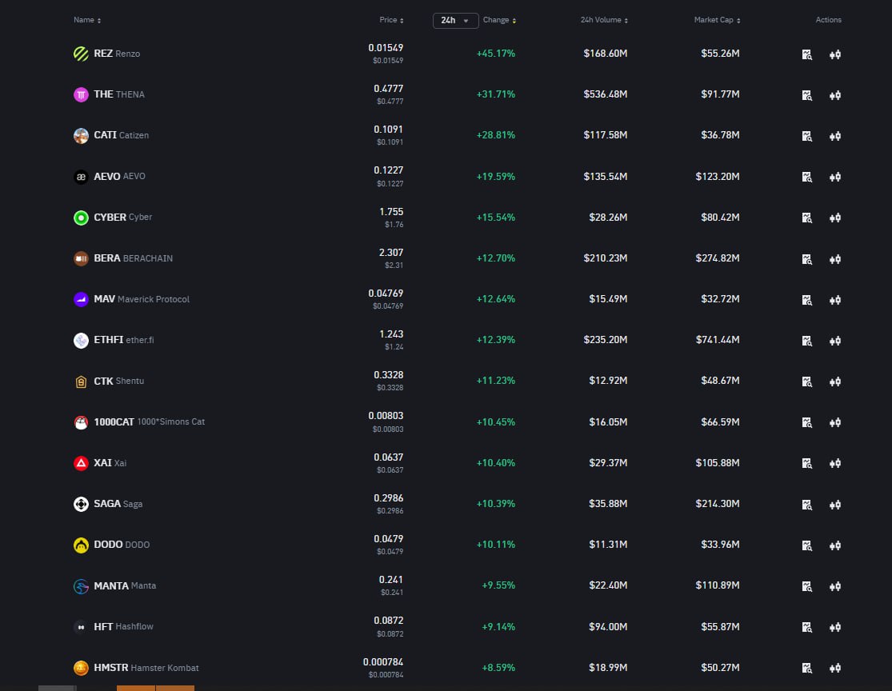
Task: Open detail icon for MANTA row
Action: coord(806,586)
